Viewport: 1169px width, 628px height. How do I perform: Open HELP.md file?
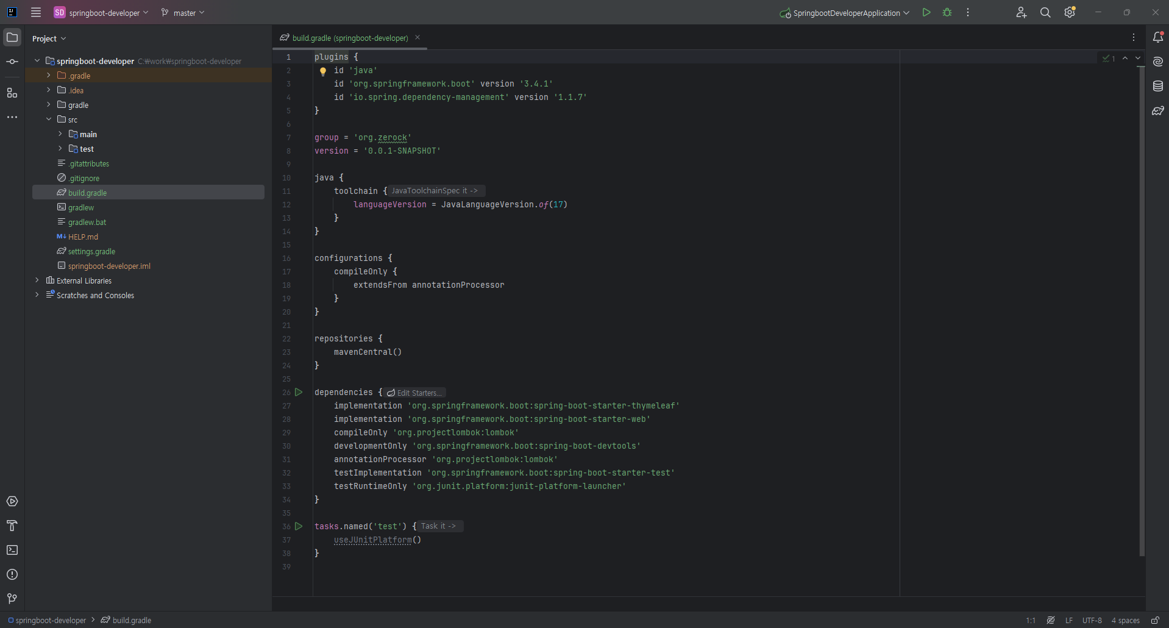point(83,237)
